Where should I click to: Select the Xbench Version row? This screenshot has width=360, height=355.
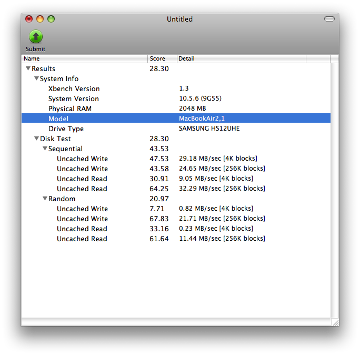click(176, 88)
